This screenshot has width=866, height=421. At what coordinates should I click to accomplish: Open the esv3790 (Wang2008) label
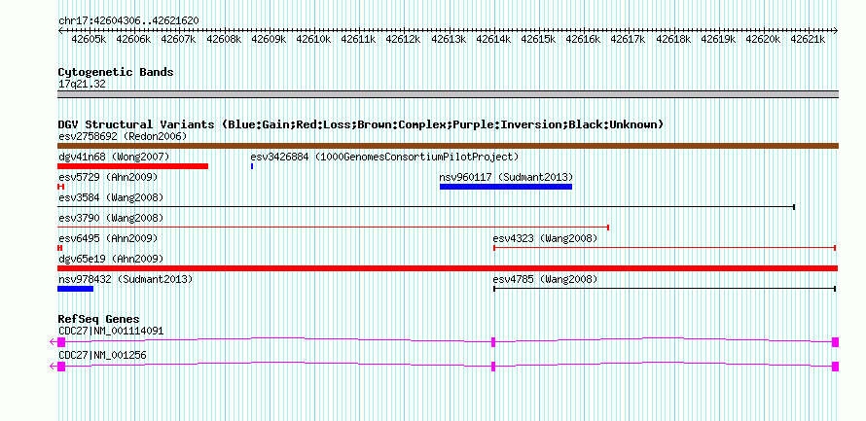click(x=111, y=218)
